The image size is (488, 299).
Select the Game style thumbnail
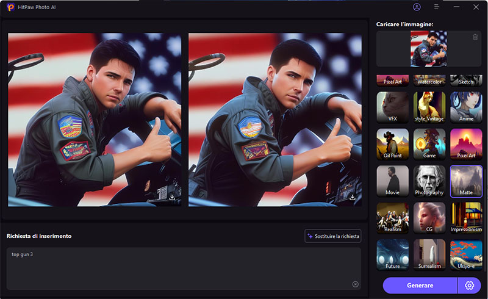[429, 144]
